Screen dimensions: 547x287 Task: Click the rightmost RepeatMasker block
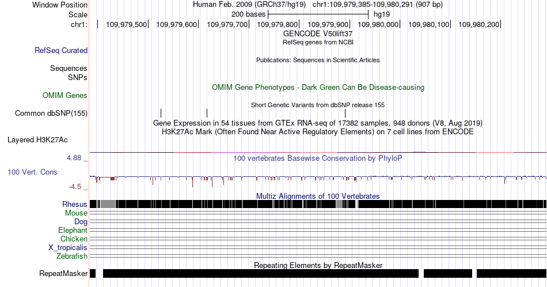[511, 273]
